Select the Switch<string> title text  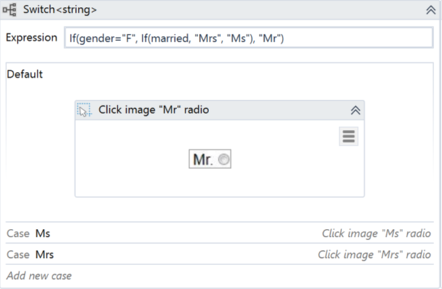61,10
